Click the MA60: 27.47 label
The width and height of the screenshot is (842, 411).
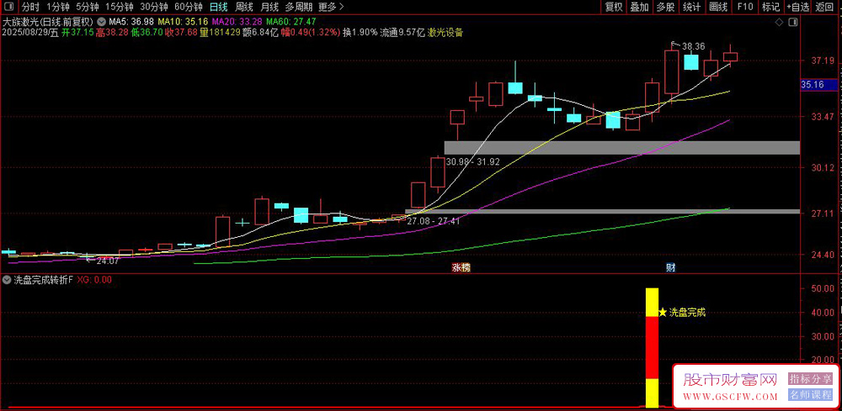(291, 22)
